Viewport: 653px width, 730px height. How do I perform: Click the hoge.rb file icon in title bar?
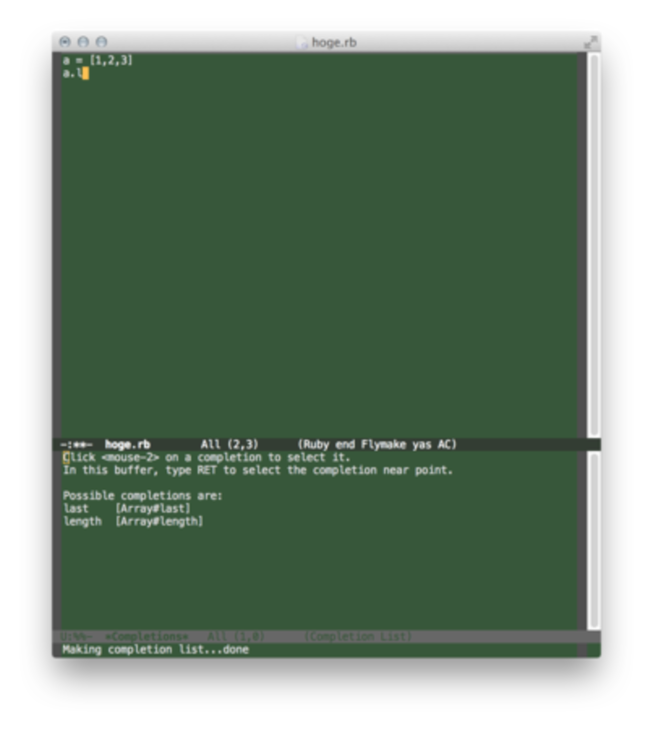[x=302, y=43]
